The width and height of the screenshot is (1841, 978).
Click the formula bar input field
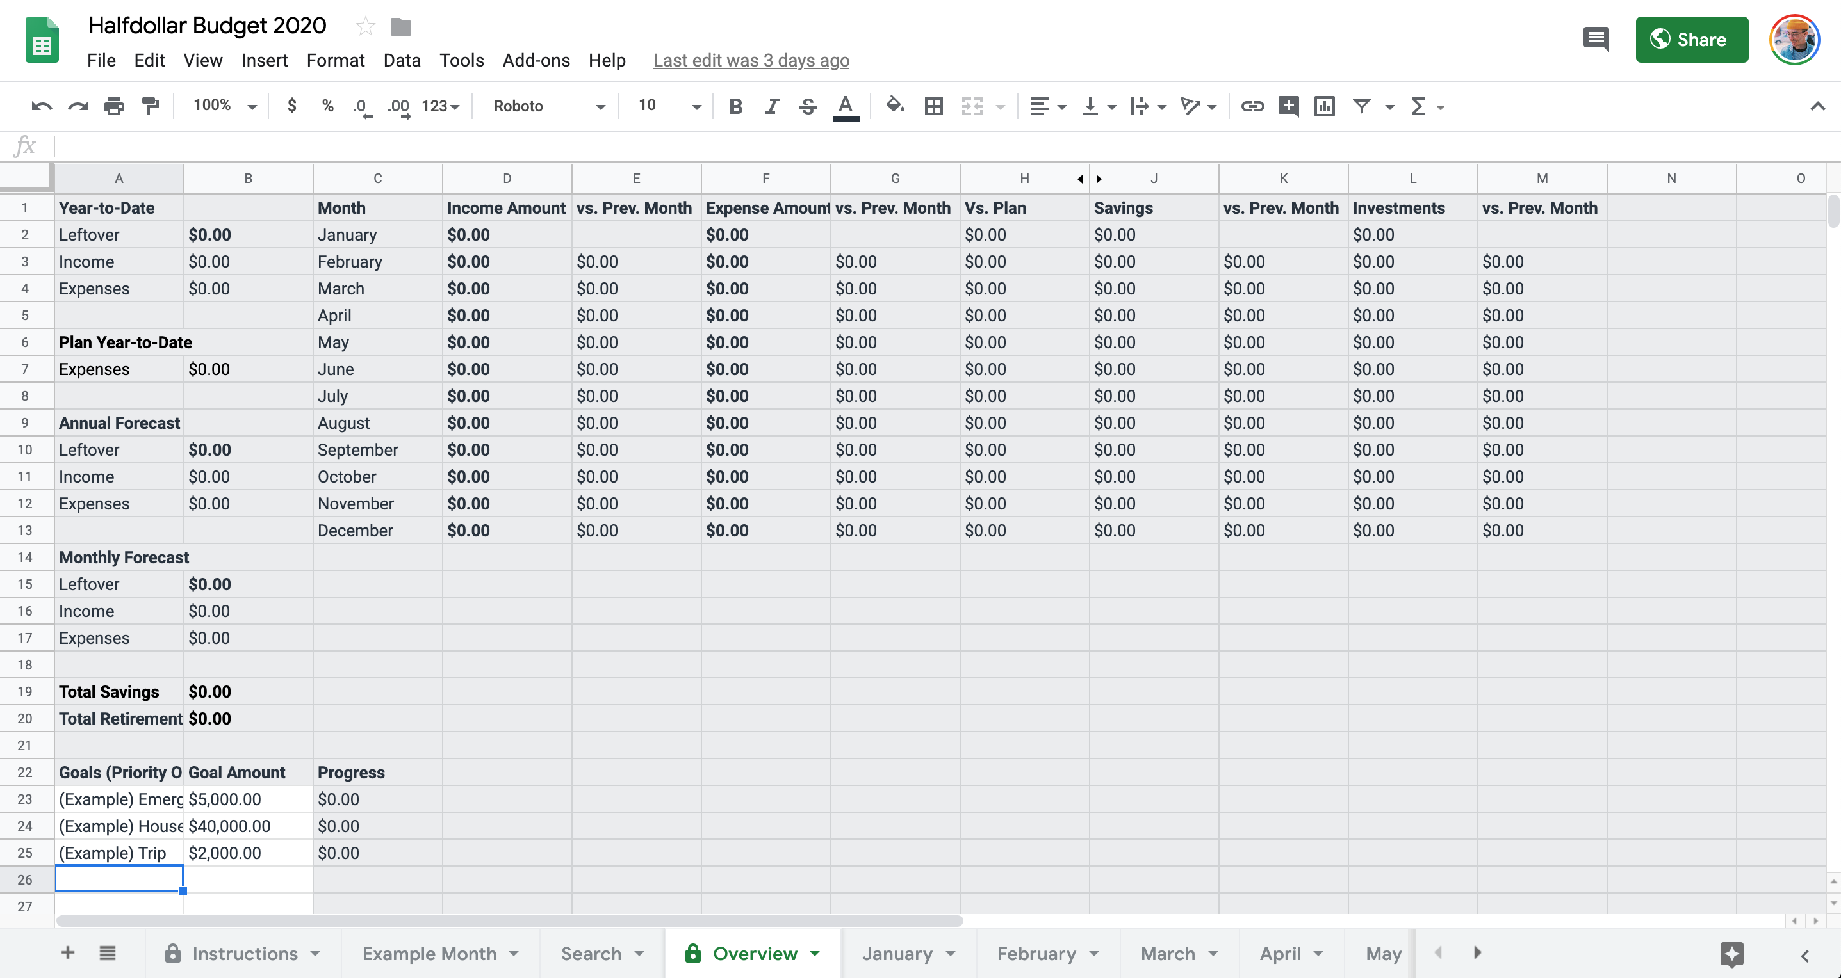[929, 147]
